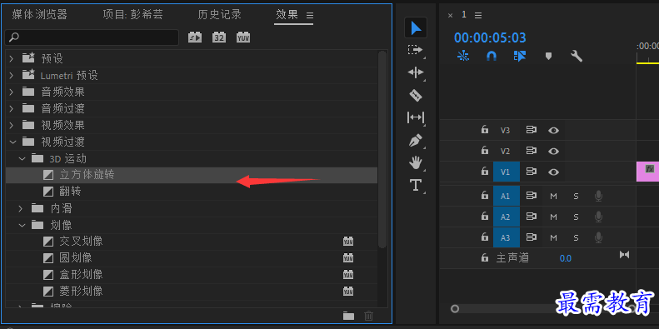This screenshot has height=329, width=659.
Task: Collapse the 划像 folder
Action: [22, 225]
